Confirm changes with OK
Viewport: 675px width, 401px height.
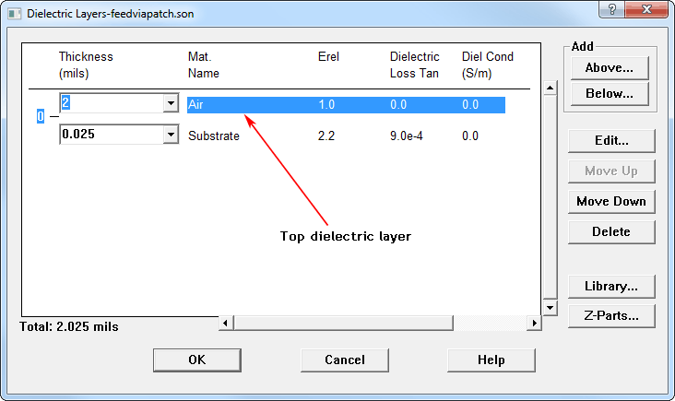197,360
